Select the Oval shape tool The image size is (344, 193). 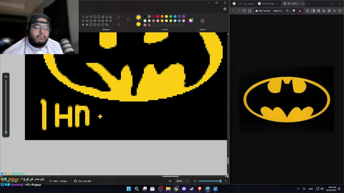(91, 17)
